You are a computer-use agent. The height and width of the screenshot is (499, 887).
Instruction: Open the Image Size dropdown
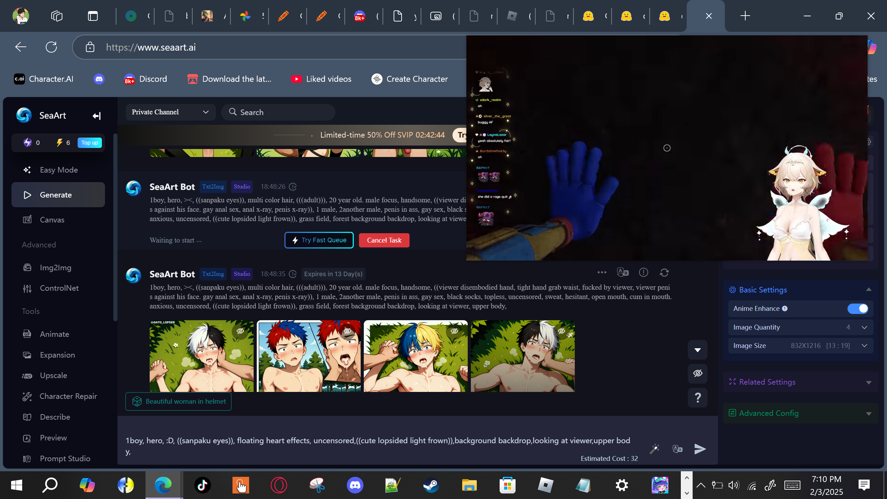[x=800, y=345]
